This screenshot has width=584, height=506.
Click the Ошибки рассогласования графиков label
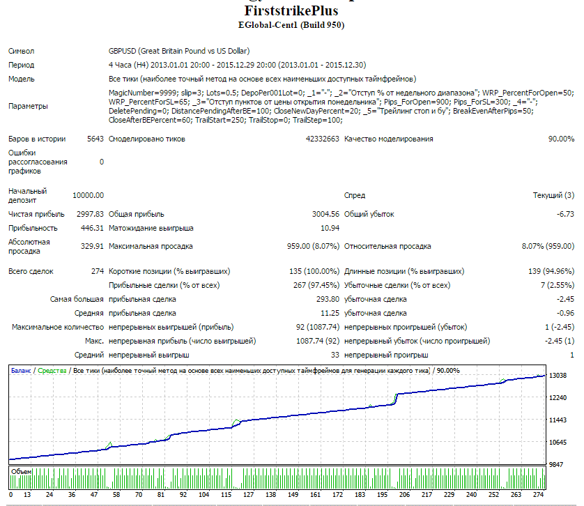click(x=38, y=162)
